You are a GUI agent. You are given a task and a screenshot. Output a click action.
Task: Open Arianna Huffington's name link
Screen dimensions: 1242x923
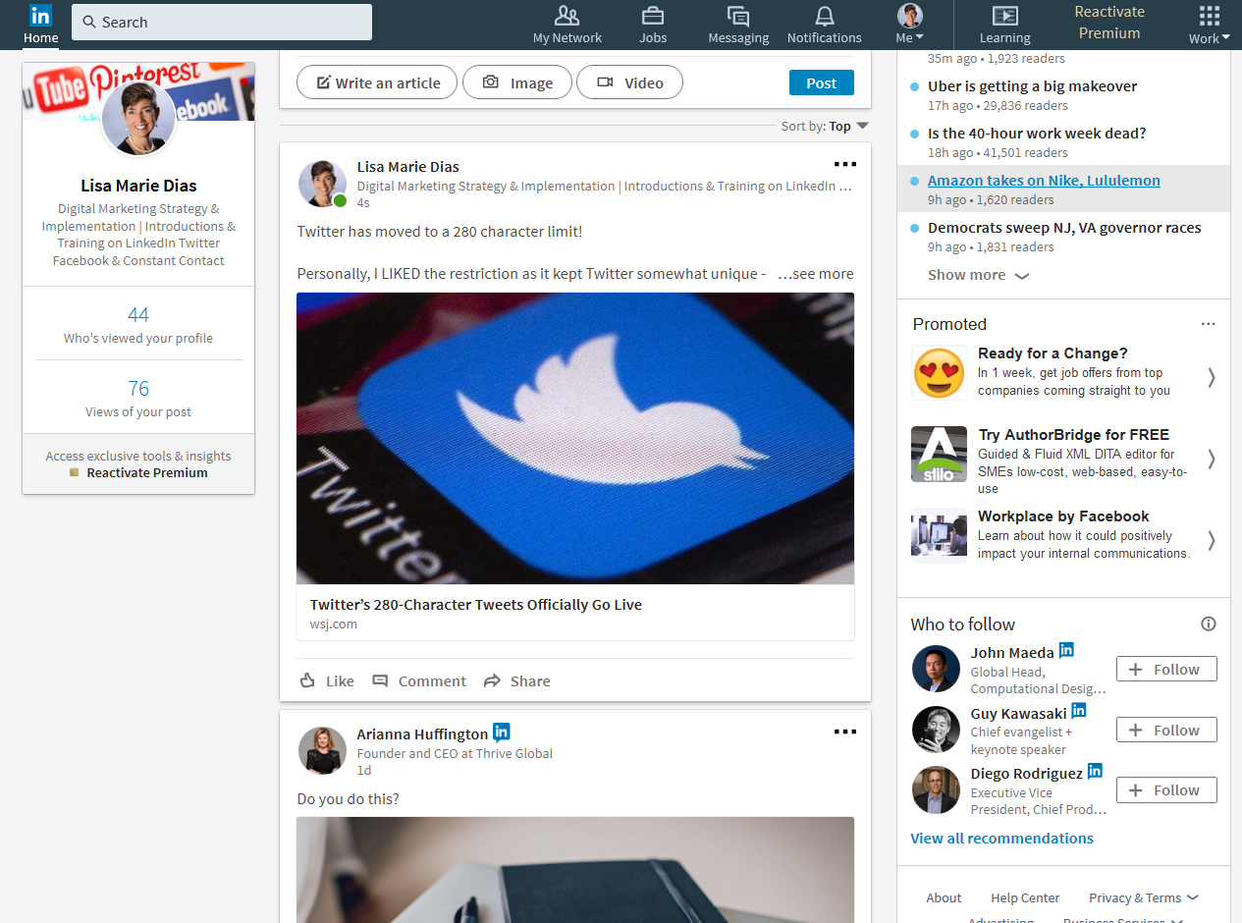click(x=422, y=733)
